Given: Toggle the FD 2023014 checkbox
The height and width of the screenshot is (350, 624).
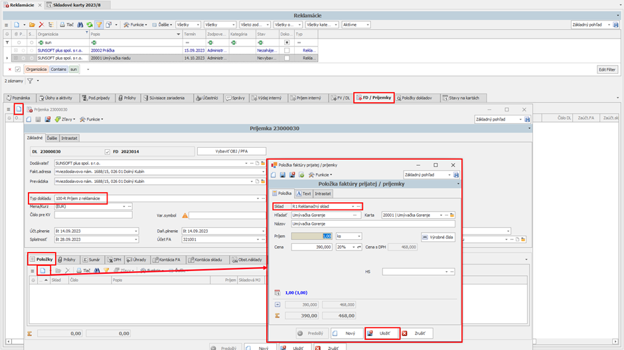Looking at the screenshot, I should (108, 152).
